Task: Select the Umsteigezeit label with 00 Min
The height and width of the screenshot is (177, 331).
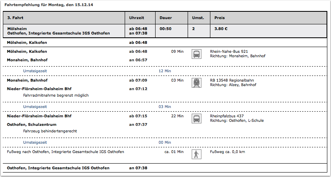Action: pos(35,142)
